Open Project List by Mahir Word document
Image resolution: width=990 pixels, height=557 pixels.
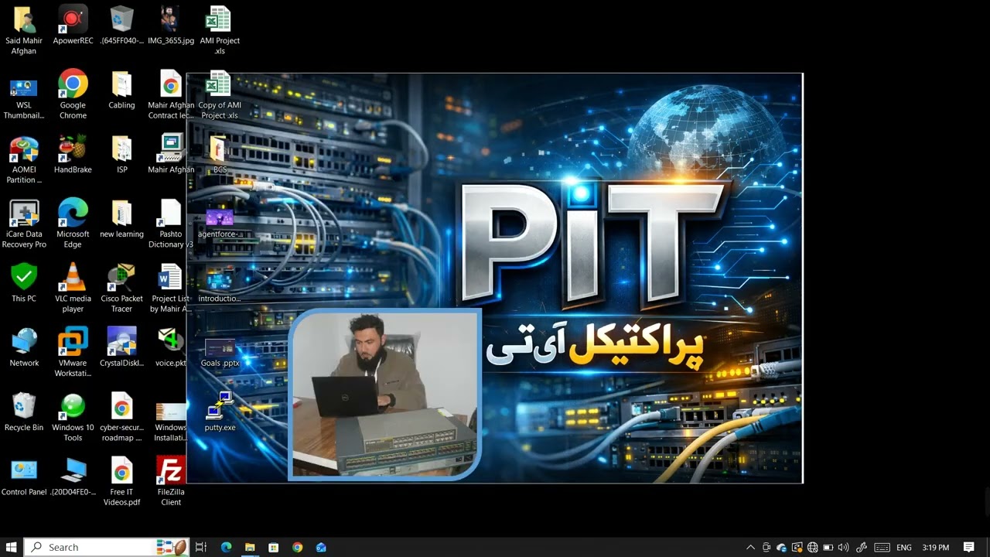171,288
